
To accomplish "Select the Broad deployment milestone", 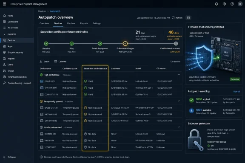I will click(100, 44).
